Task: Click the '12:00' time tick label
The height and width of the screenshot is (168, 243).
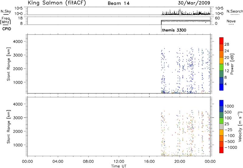Action: click(x=119, y=162)
